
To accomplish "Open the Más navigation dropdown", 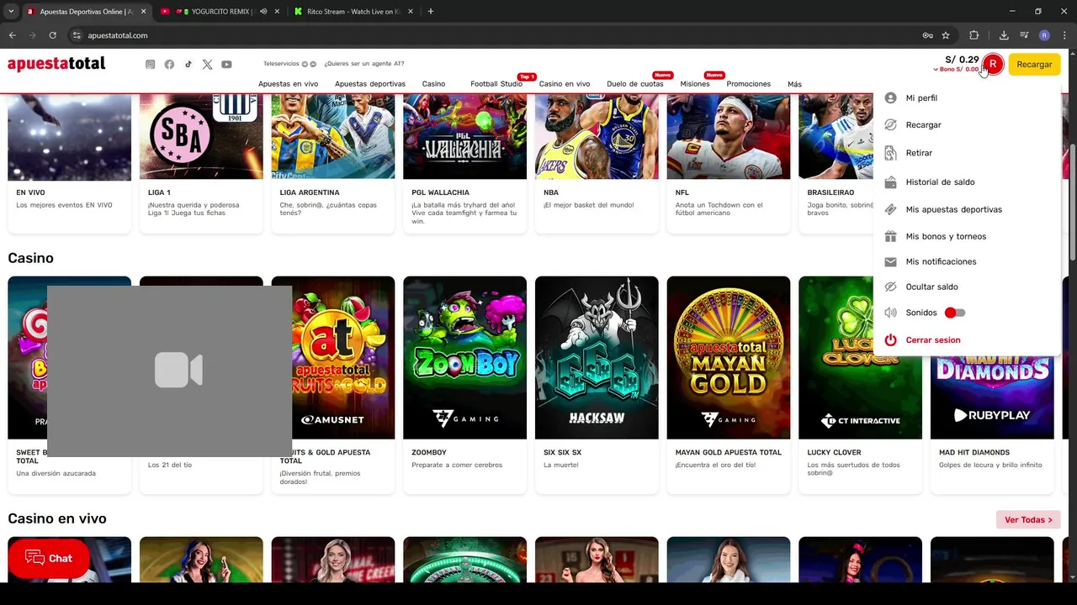I will click(794, 84).
